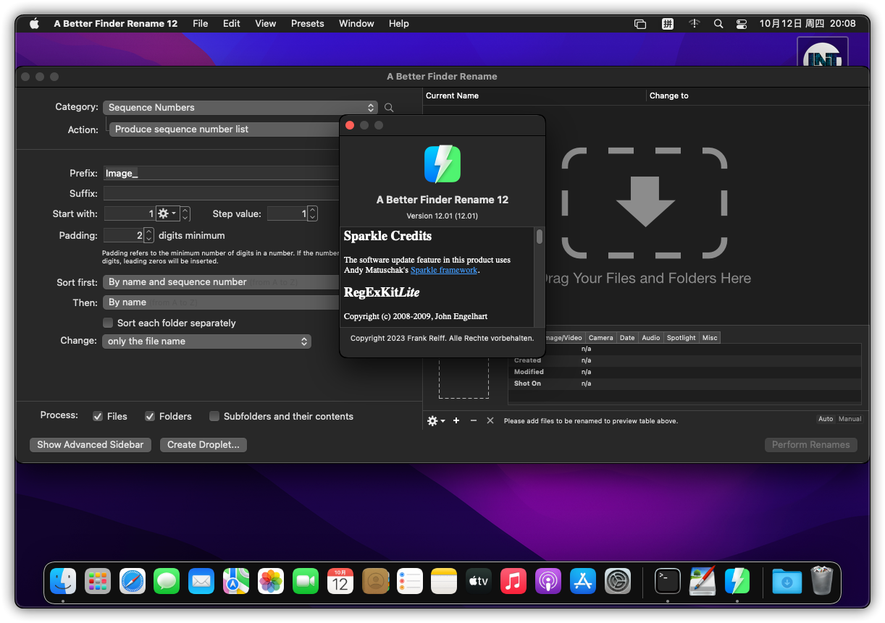The width and height of the screenshot is (885, 623).
Task: Toggle the Files checkbox
Action: (x=98, y=416)
